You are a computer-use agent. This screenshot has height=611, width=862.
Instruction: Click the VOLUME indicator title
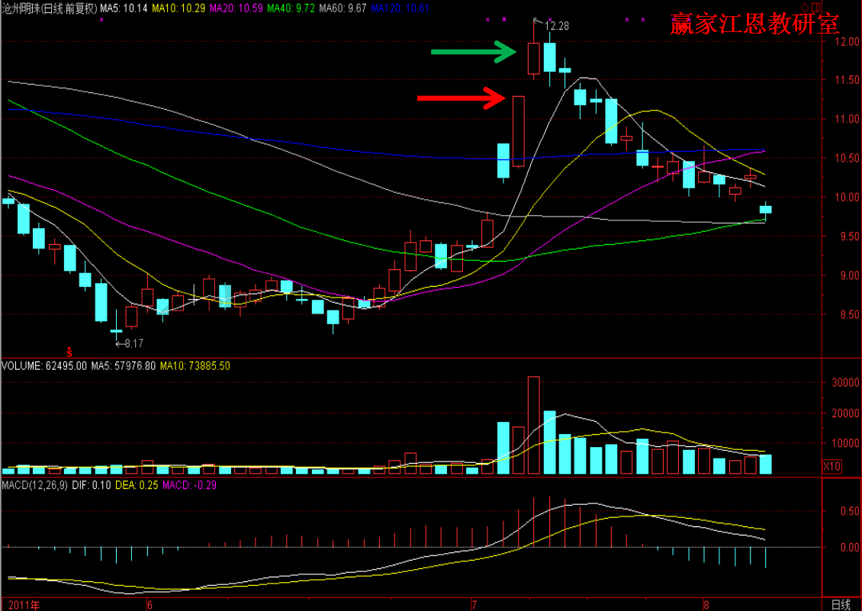22,366
